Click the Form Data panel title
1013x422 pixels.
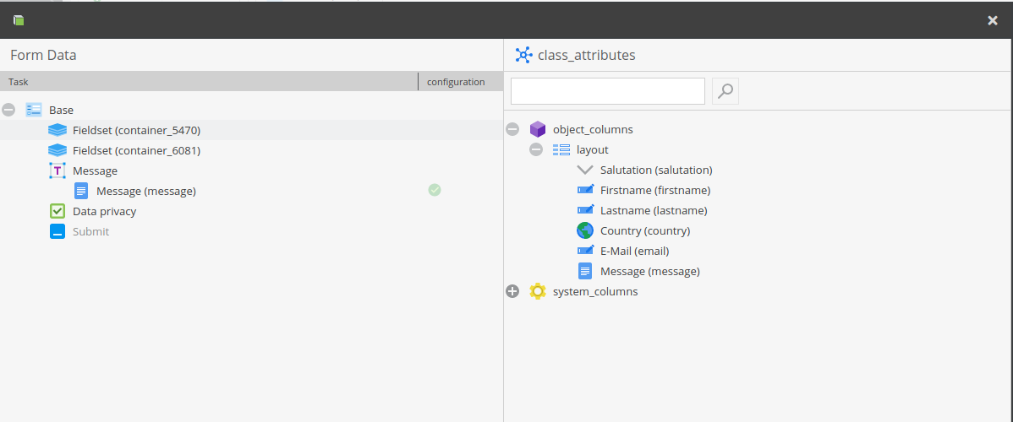click(x=43, y=56)
